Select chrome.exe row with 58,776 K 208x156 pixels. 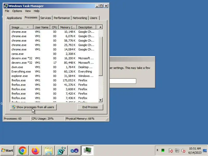[x=54, y=41]
